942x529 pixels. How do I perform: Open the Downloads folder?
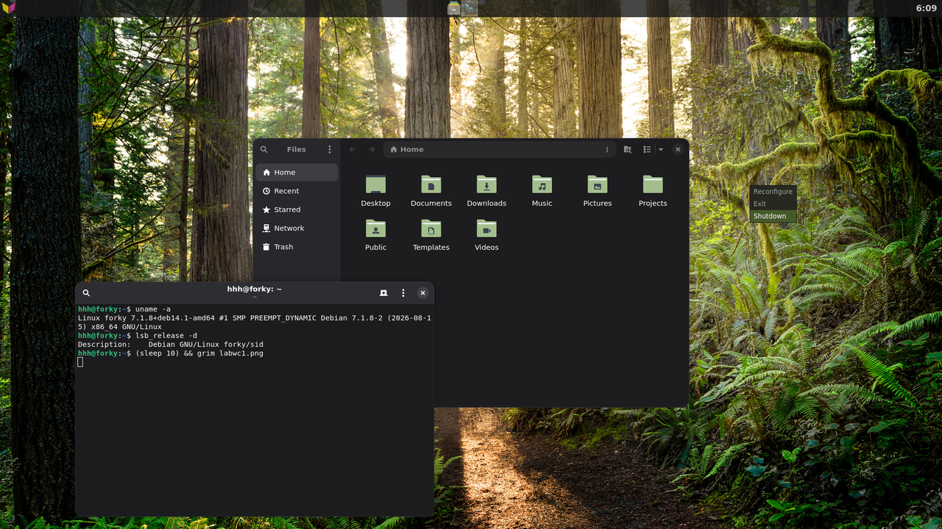tap(486, 191)
